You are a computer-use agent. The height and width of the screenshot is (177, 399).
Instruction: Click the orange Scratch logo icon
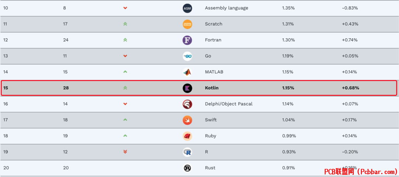tap(187, 24)
